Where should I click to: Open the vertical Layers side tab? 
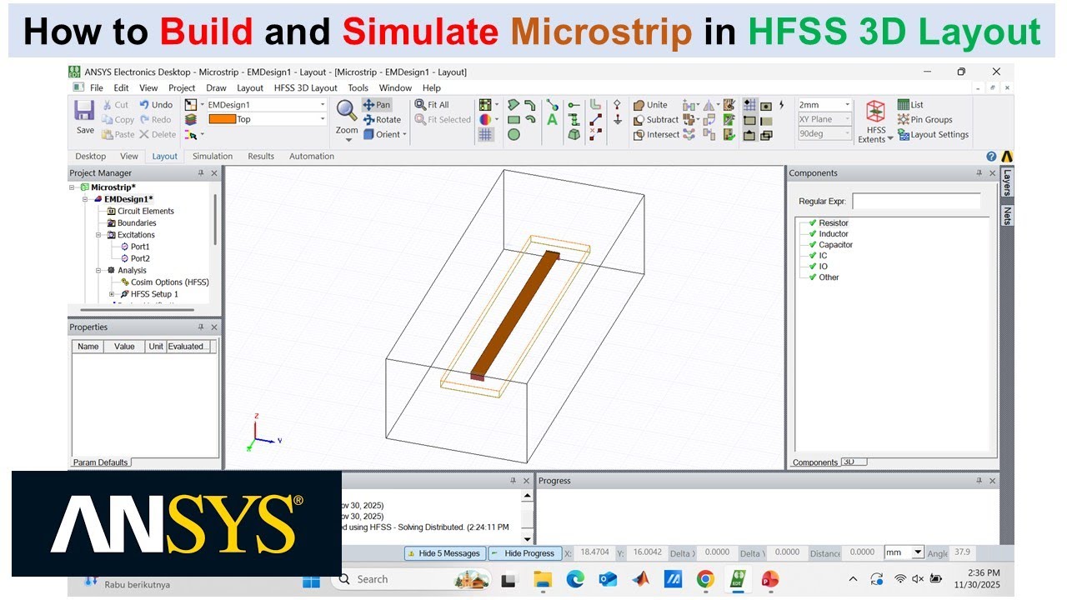tap(1007, 182)
